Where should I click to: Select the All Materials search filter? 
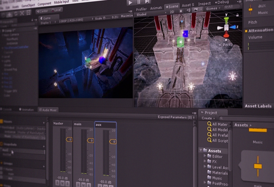click(218, 124)
